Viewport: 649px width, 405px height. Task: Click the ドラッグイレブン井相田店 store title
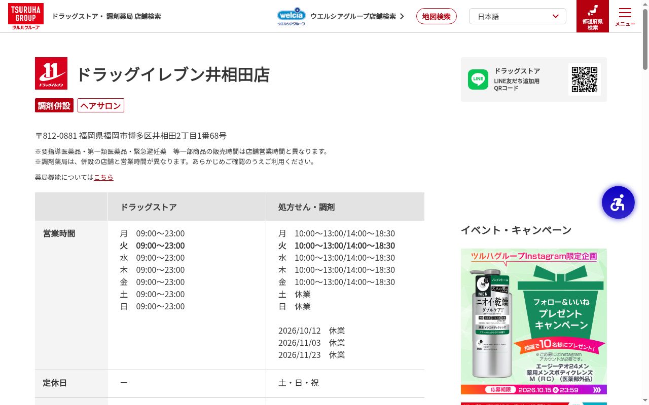[173, 74]
